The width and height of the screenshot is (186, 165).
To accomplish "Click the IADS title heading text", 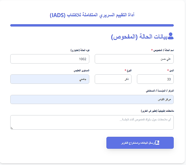I will (92, 15).
